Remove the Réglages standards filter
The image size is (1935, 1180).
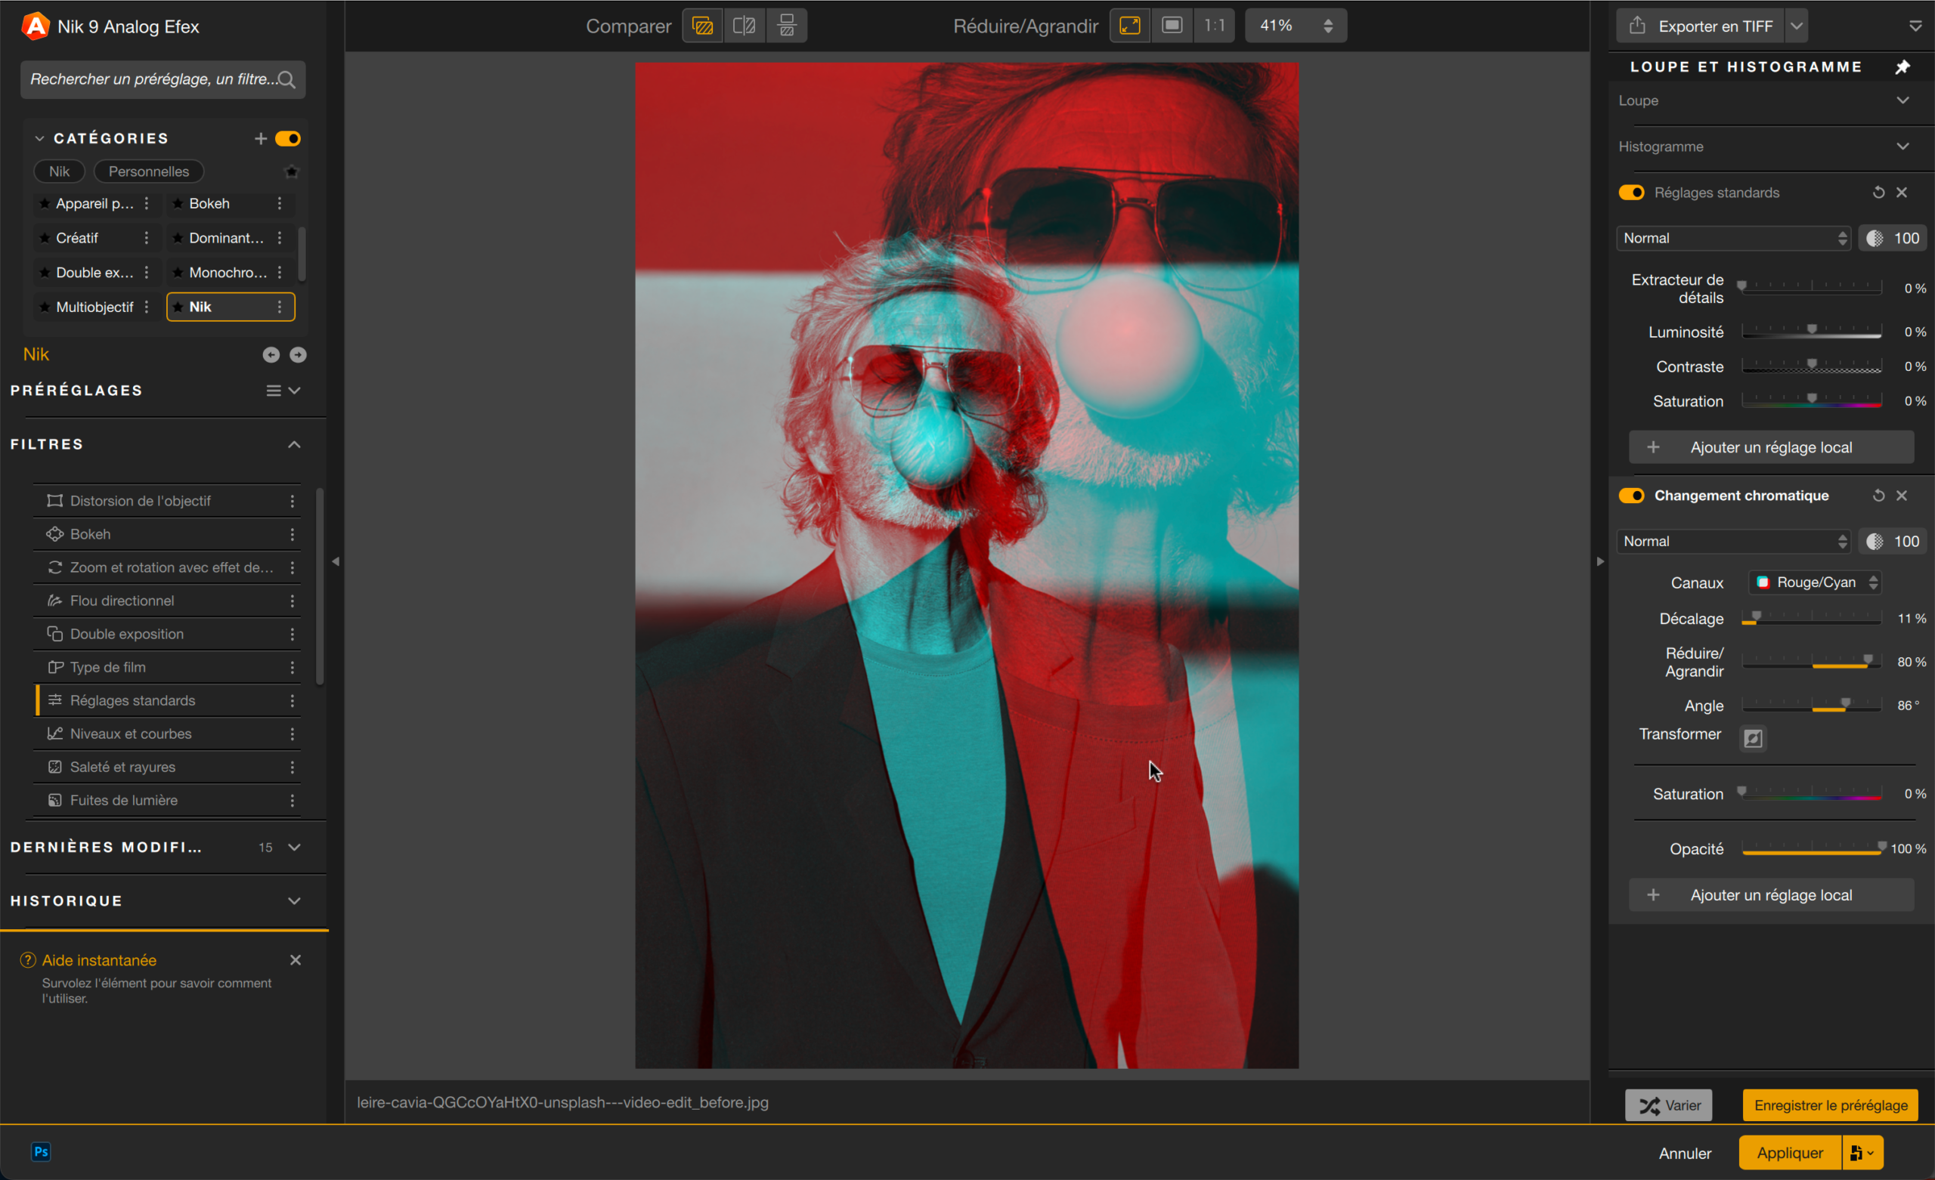click(1901, 193)
